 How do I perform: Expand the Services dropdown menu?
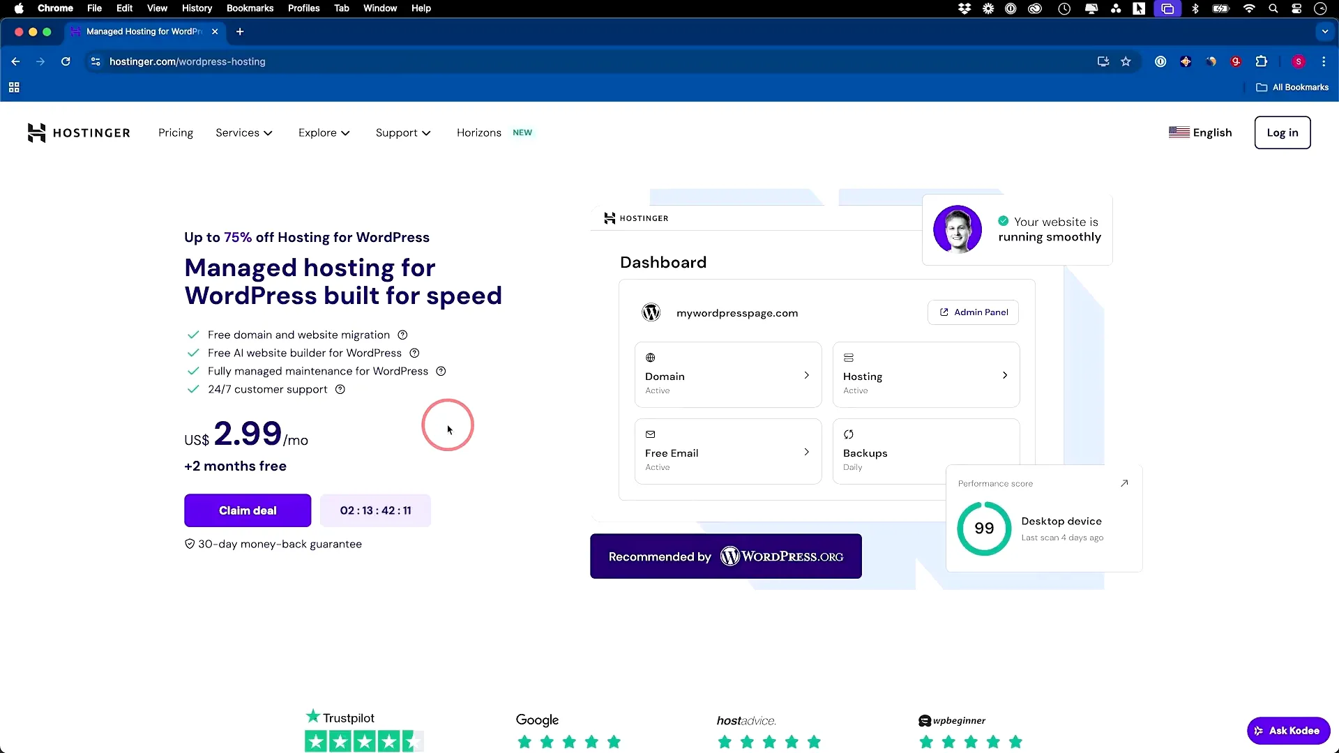click(244, 132)
